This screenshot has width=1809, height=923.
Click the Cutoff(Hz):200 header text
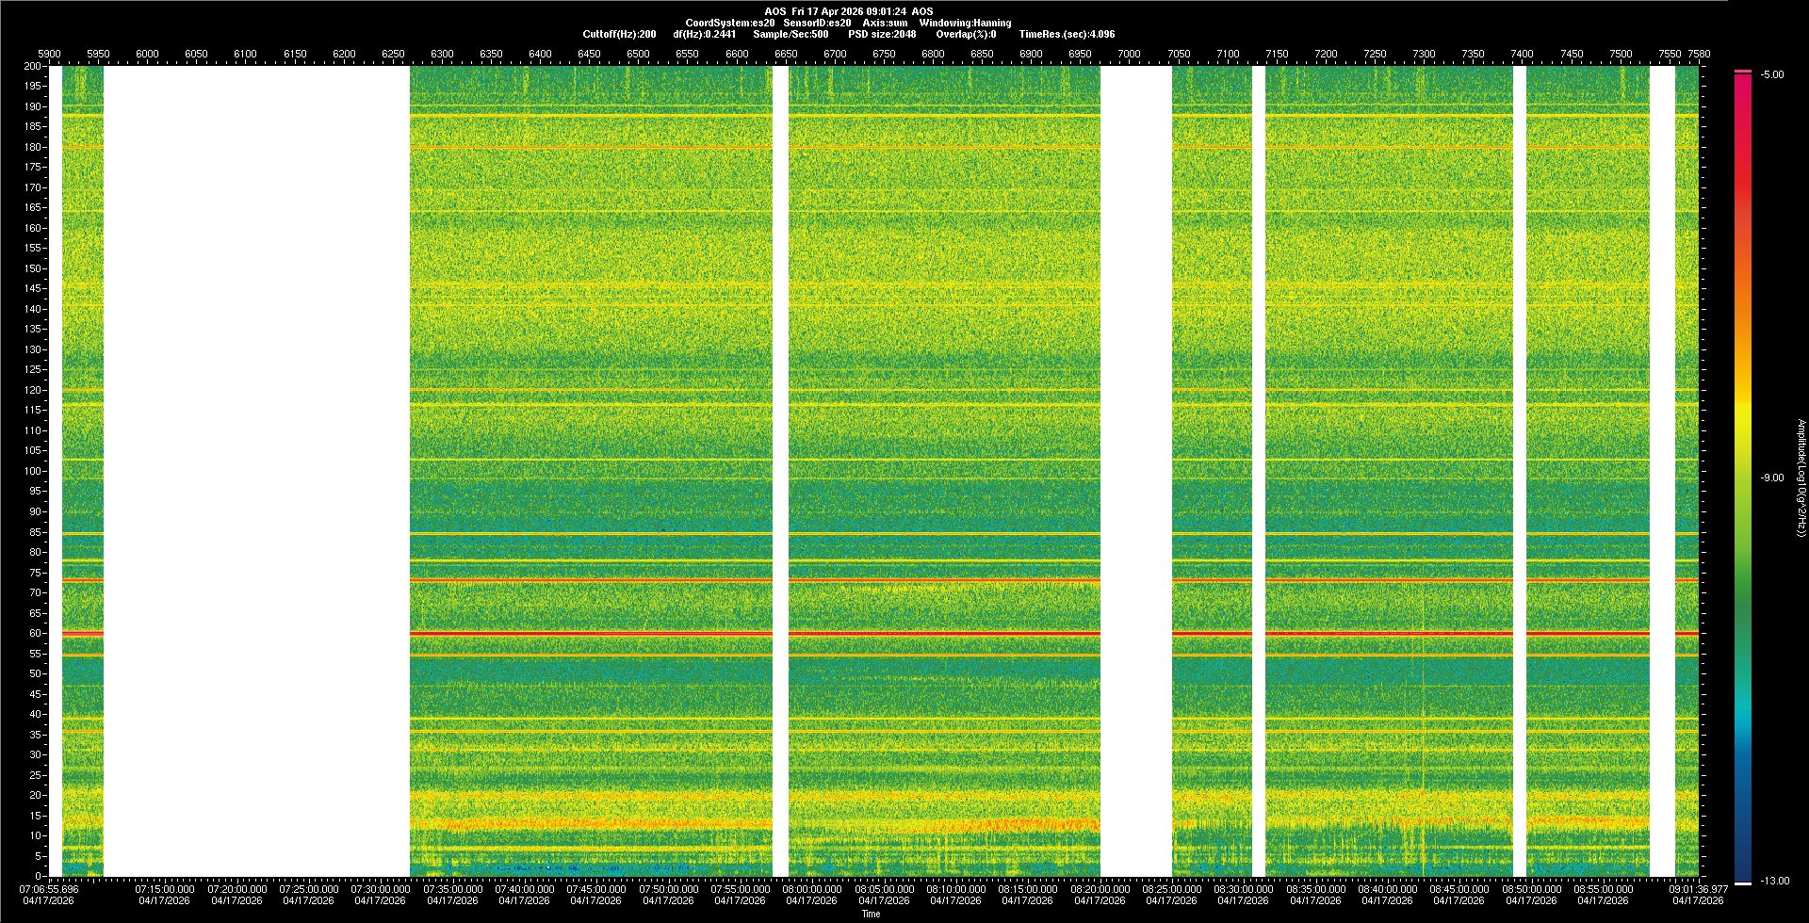pyautogui.click(x=619, y=34)
